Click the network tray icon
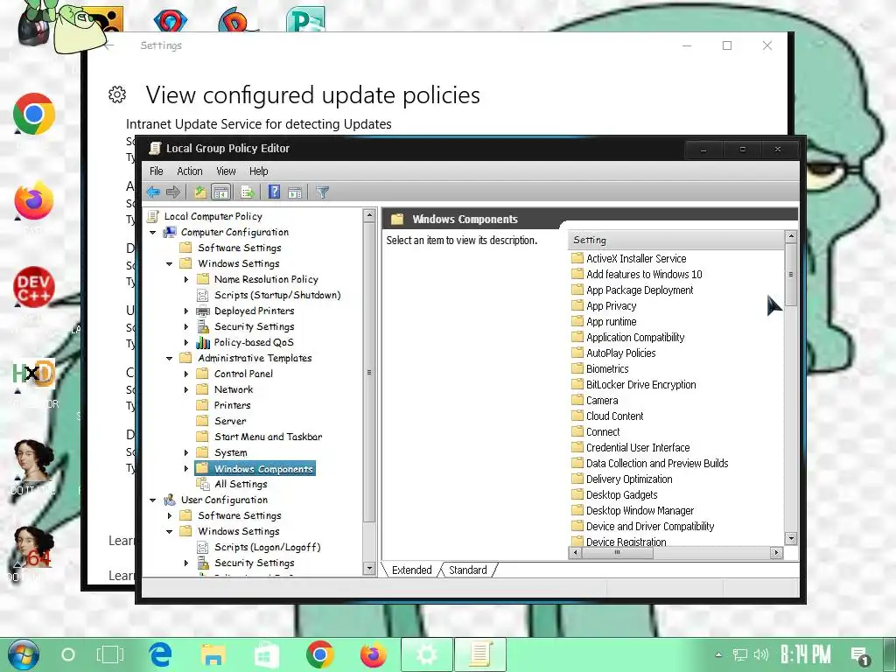Screen dimensions: 896x672 (740, 654)
